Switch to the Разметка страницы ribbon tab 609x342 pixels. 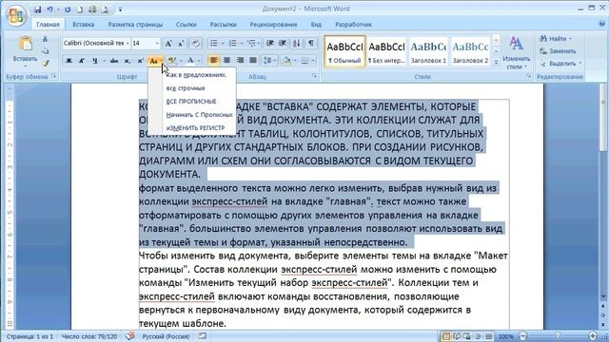pos(135,25)
